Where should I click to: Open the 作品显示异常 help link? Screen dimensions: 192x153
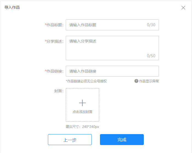point(149,81)
